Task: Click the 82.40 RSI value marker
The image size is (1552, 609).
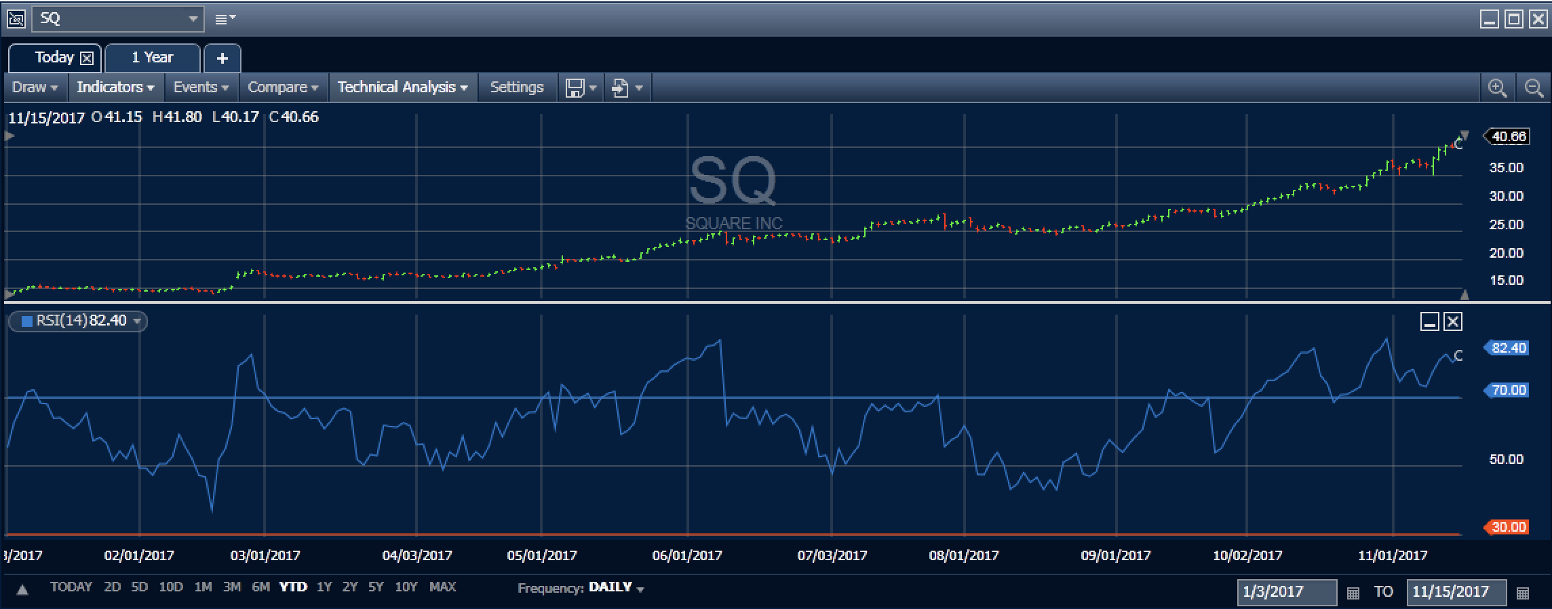Action: click(1507, 349)
